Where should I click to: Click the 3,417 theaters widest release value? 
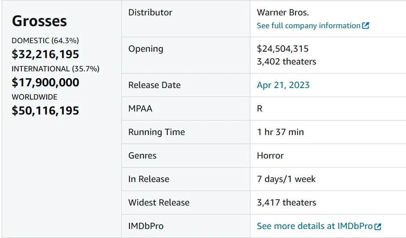[x=286, y=203]
